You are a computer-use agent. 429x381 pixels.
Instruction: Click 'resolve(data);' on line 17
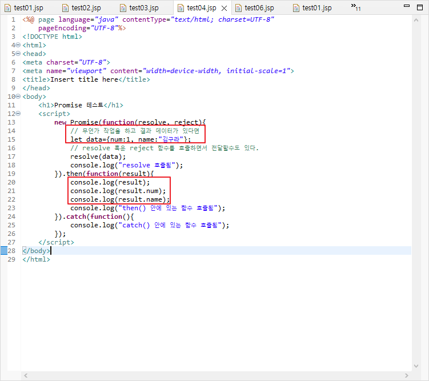click(98, 157)
